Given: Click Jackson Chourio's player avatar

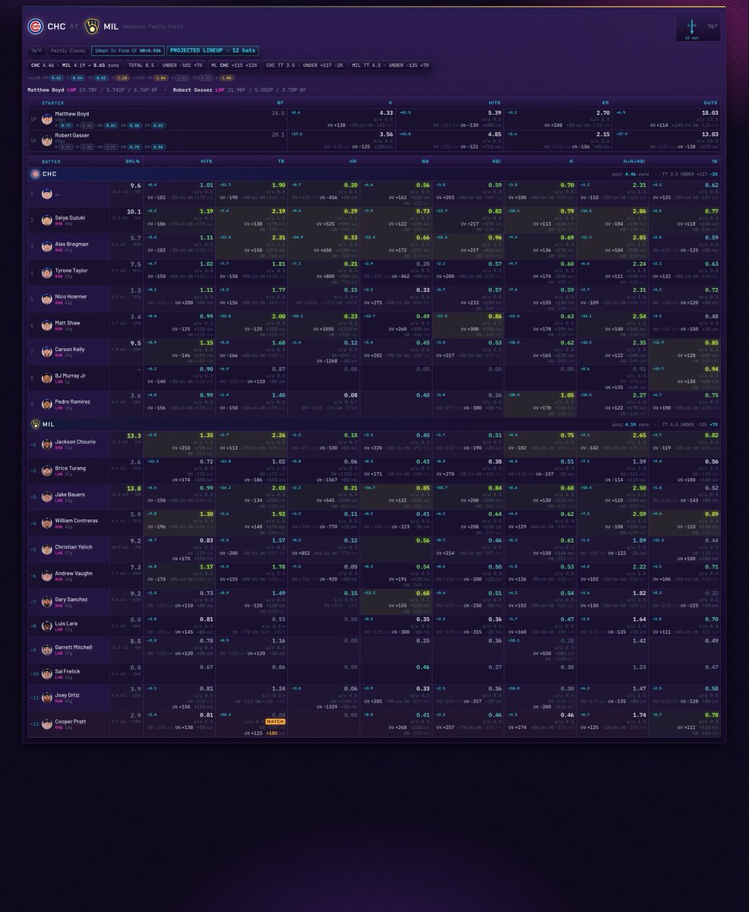Looking at the screenshot, I should coord(47,444).
